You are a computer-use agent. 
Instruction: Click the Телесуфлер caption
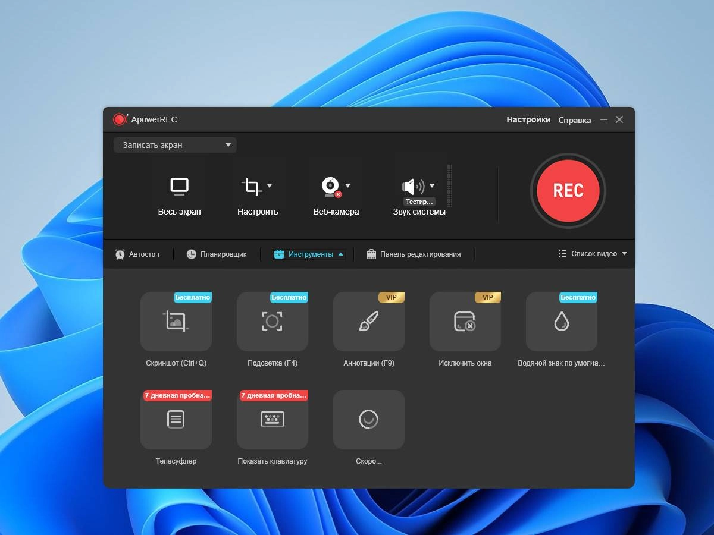176,461
